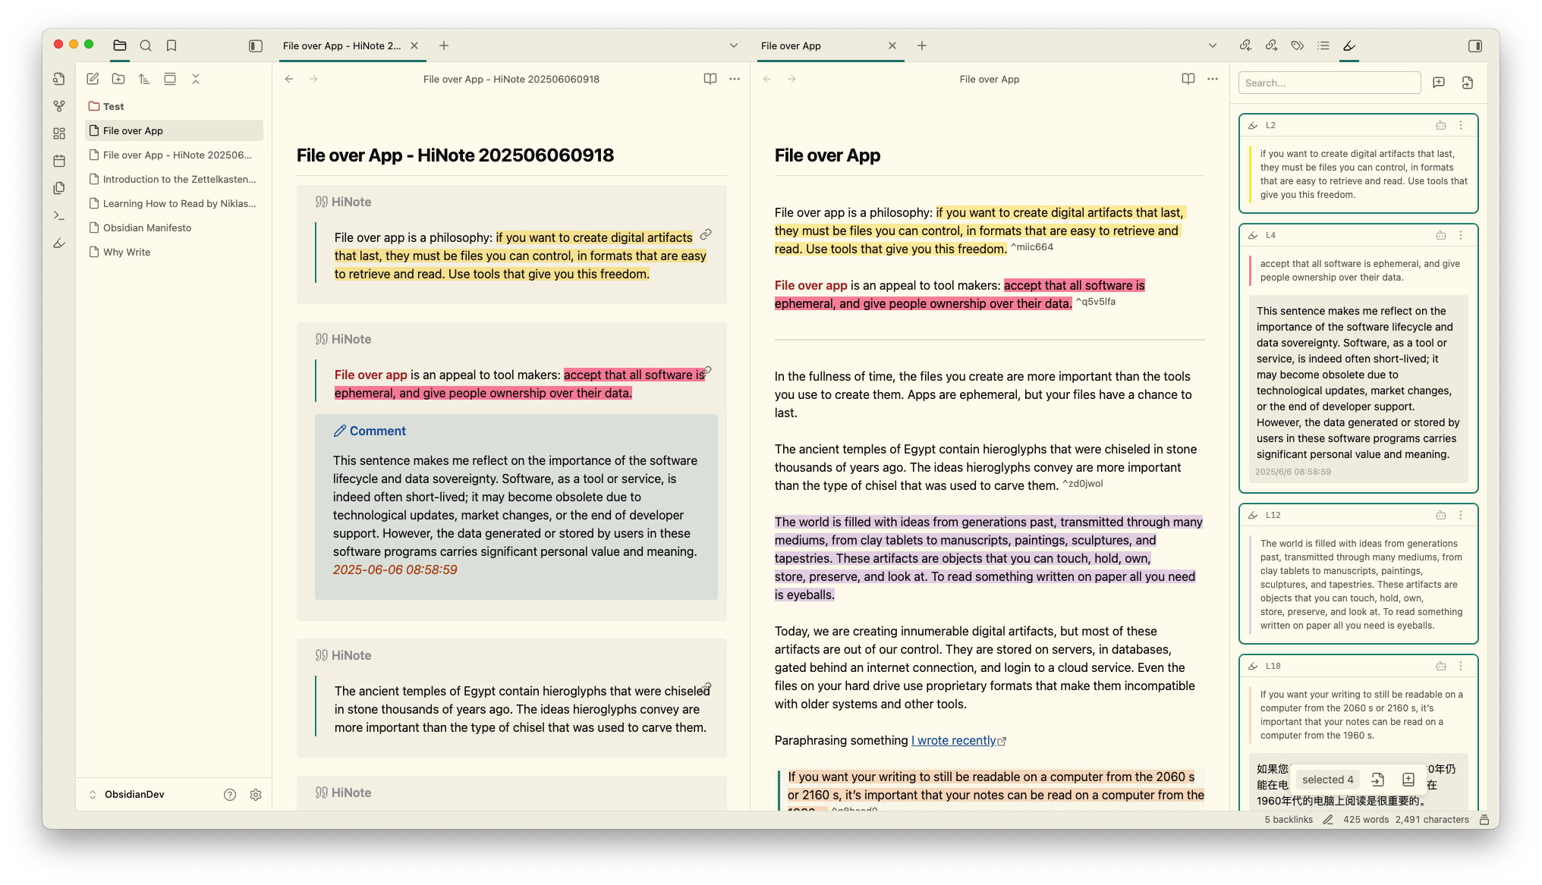1542x885 pixels.
Task: Open the daily note calendar icon
Action: [x=59, y=161]
